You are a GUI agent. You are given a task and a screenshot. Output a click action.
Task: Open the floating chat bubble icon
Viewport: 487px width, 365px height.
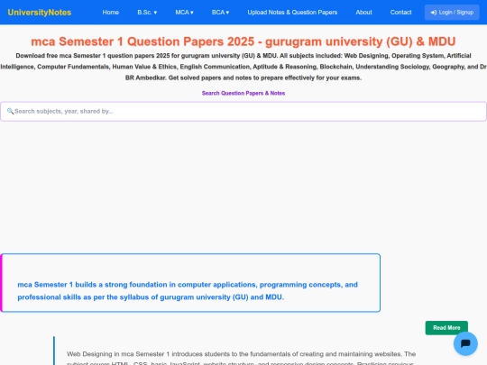coord(465,343)
